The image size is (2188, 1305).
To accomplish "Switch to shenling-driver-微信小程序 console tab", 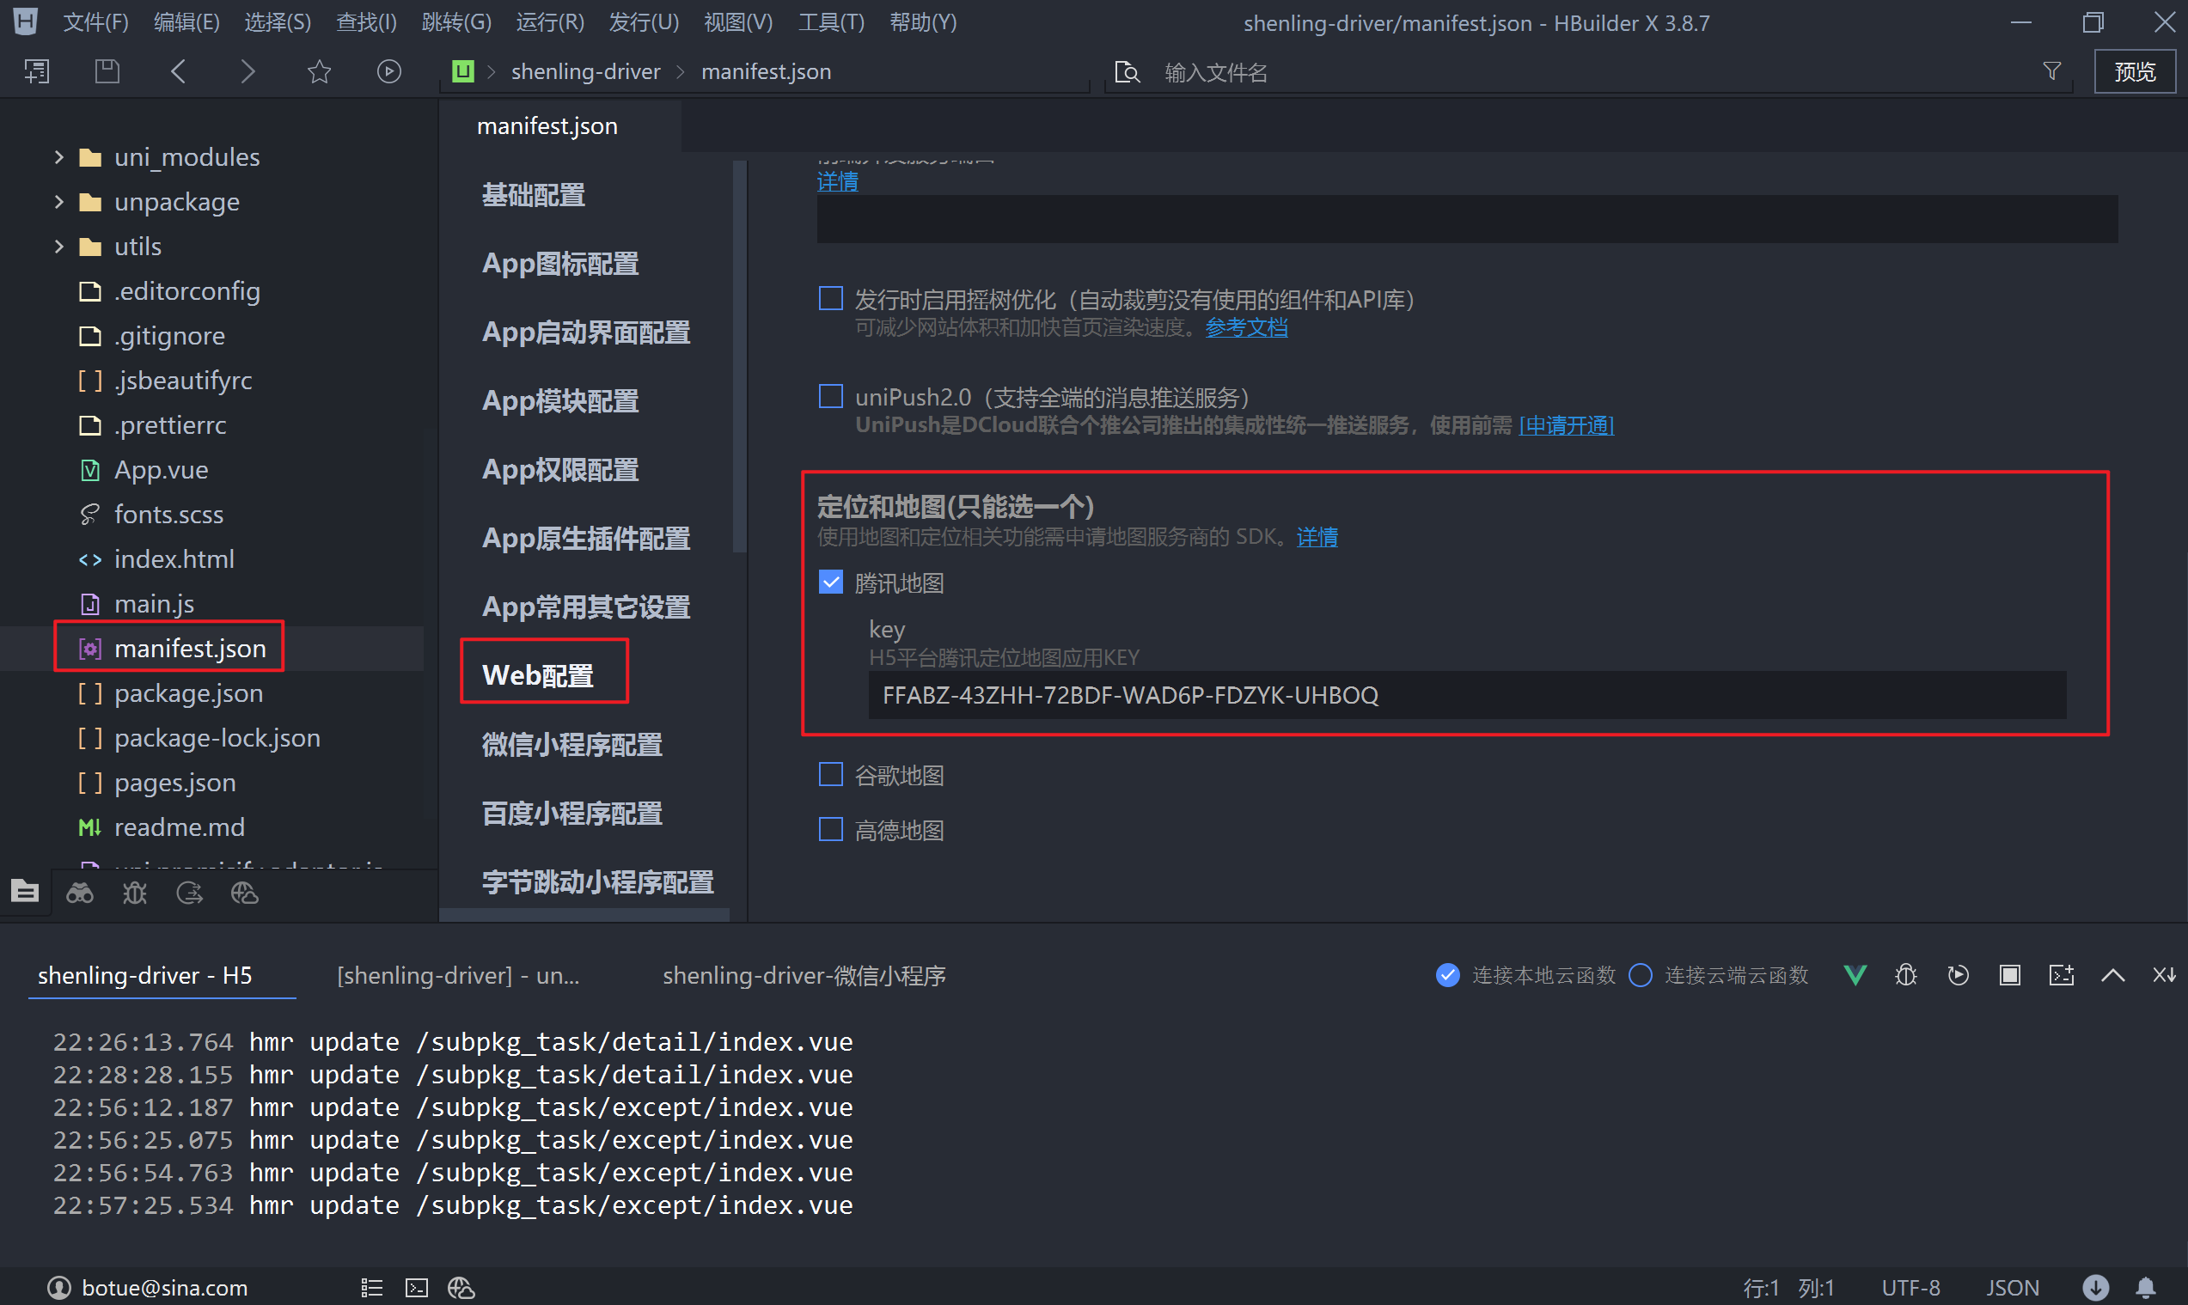I will point(804,975).
